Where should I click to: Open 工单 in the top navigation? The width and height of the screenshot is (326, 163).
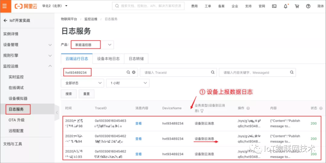[208, 6]
